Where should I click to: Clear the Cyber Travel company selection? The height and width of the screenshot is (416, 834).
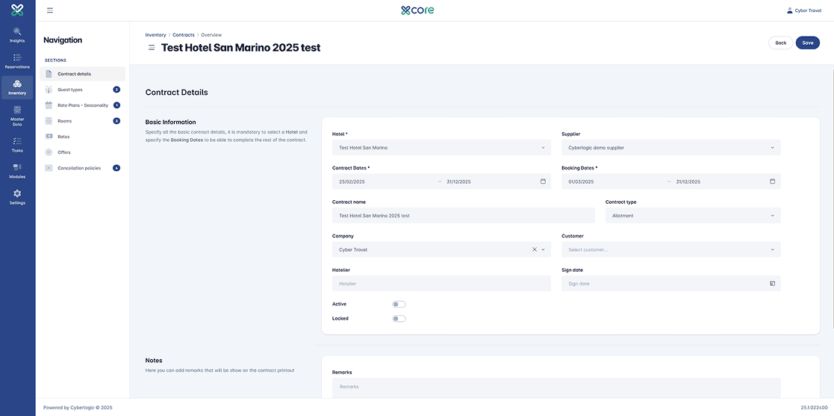[x=534, y=249]
